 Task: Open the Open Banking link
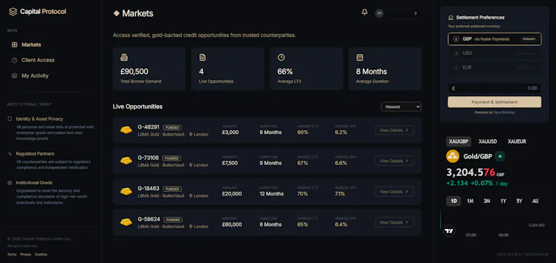[503, 113]
